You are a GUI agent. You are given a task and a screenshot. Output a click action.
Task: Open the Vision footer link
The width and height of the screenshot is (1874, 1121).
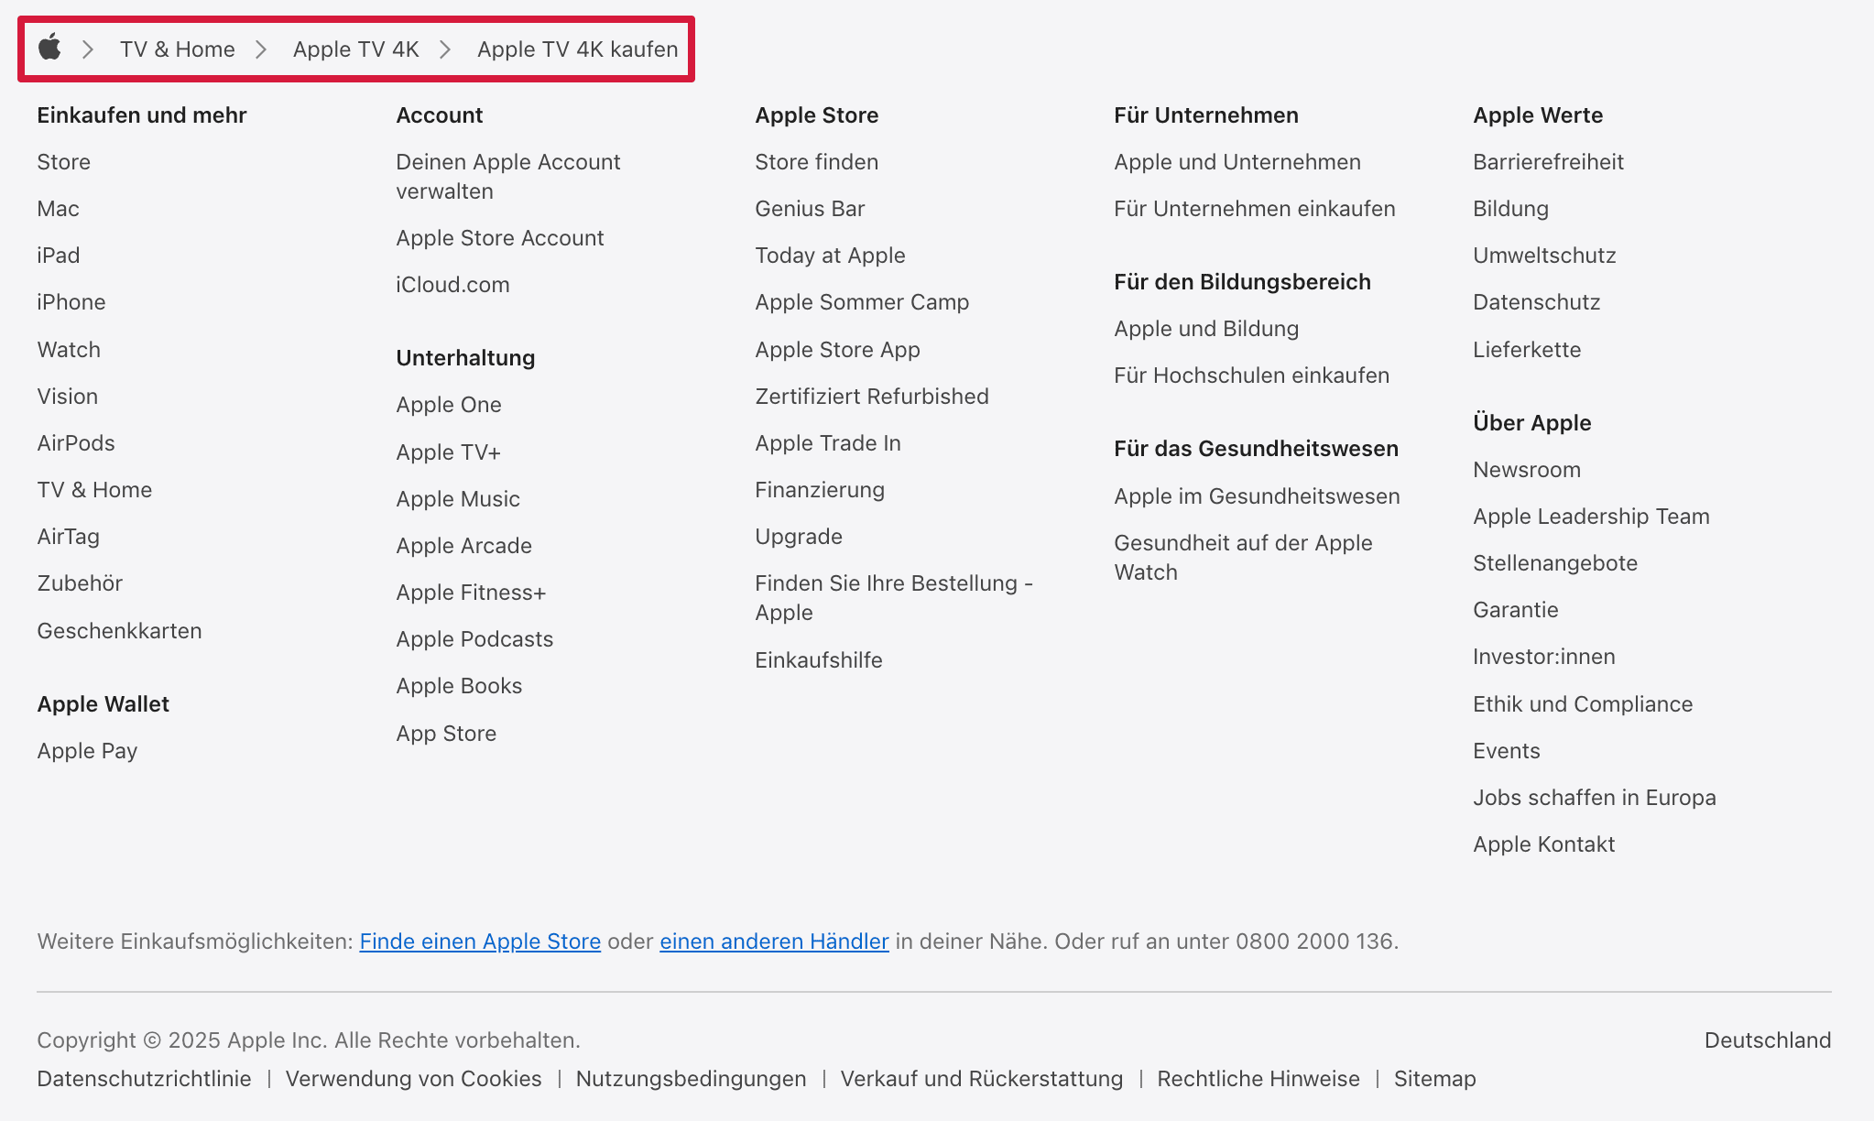coord(68,397)
